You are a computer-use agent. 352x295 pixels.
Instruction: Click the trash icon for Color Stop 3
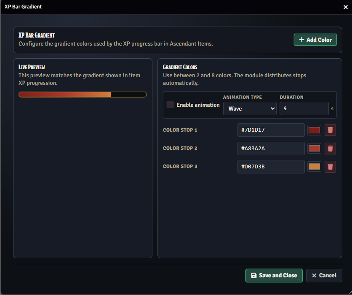[x=330, y=167]
